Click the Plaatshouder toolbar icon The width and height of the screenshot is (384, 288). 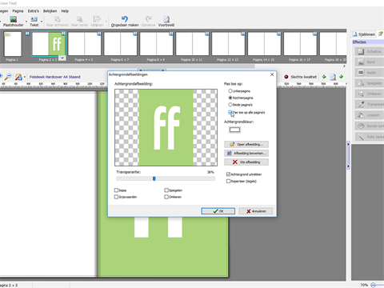click(x=14, y=19)
